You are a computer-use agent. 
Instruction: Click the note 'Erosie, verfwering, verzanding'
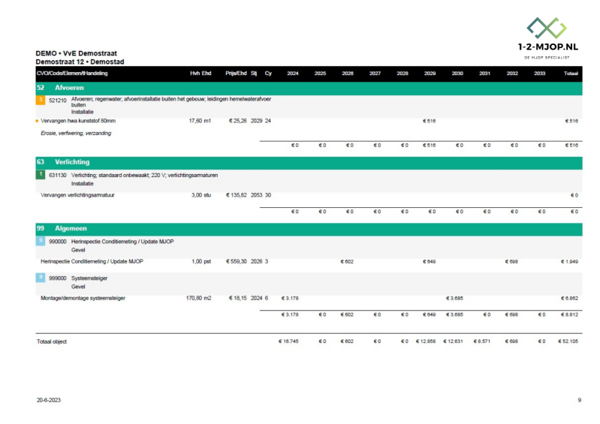tap(76, 133)
